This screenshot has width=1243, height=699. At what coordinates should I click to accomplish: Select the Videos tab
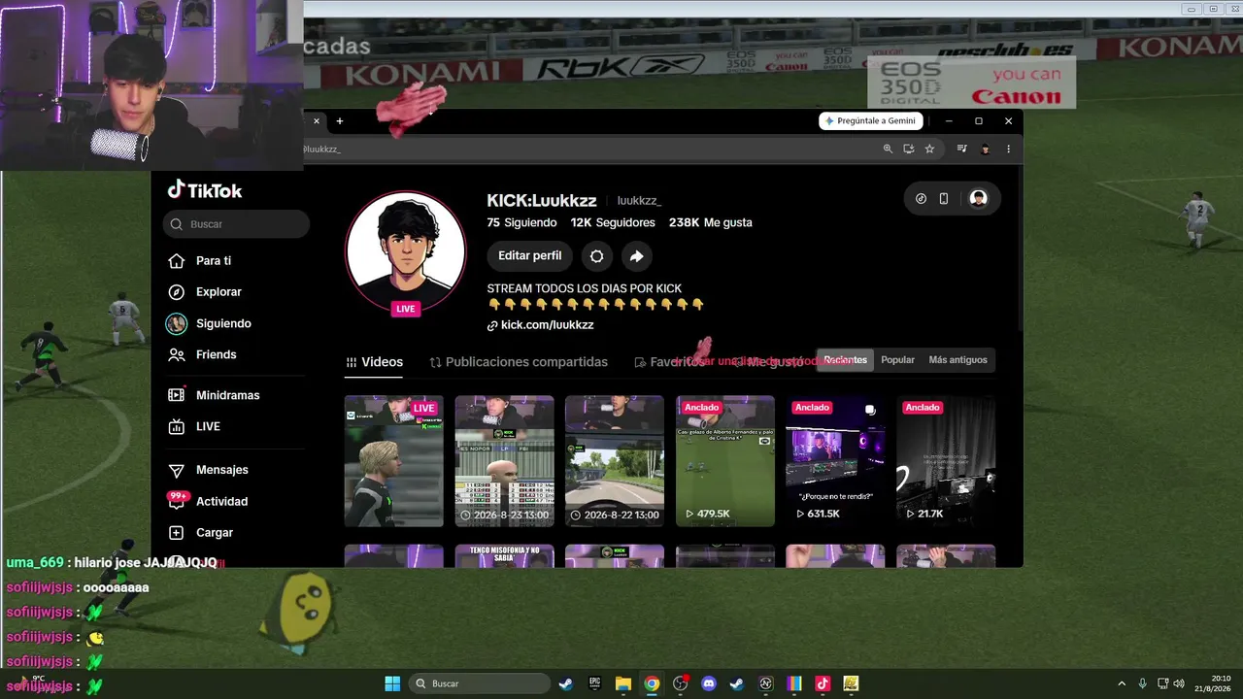pyautogui.click(x=374, y=362)
